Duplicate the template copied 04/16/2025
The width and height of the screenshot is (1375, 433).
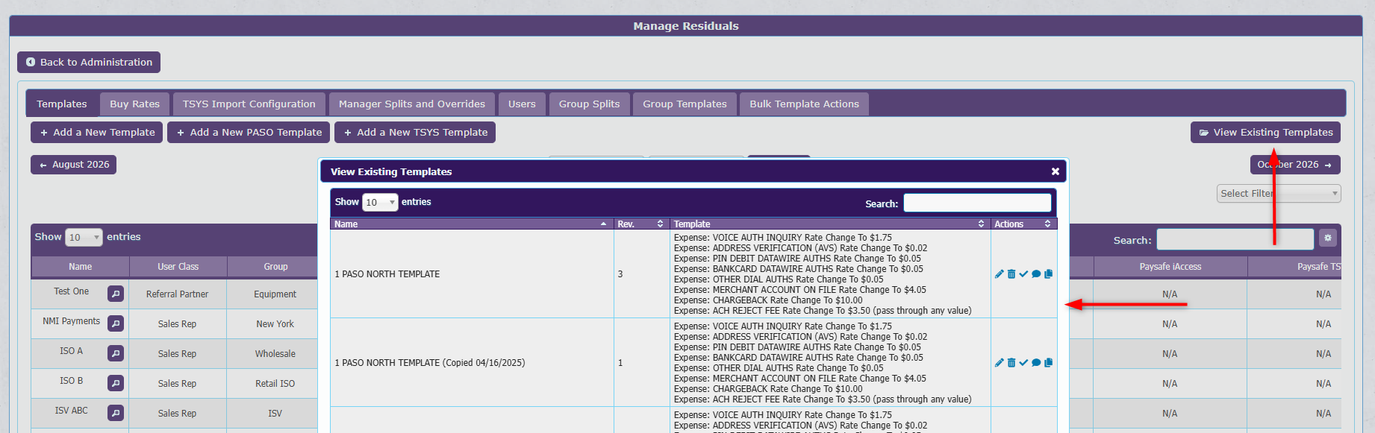pos(1048,363)
